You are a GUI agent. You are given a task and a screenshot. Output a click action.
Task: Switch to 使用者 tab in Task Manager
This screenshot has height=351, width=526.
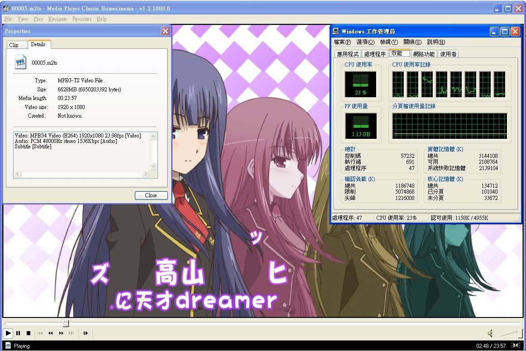(448, 54)
